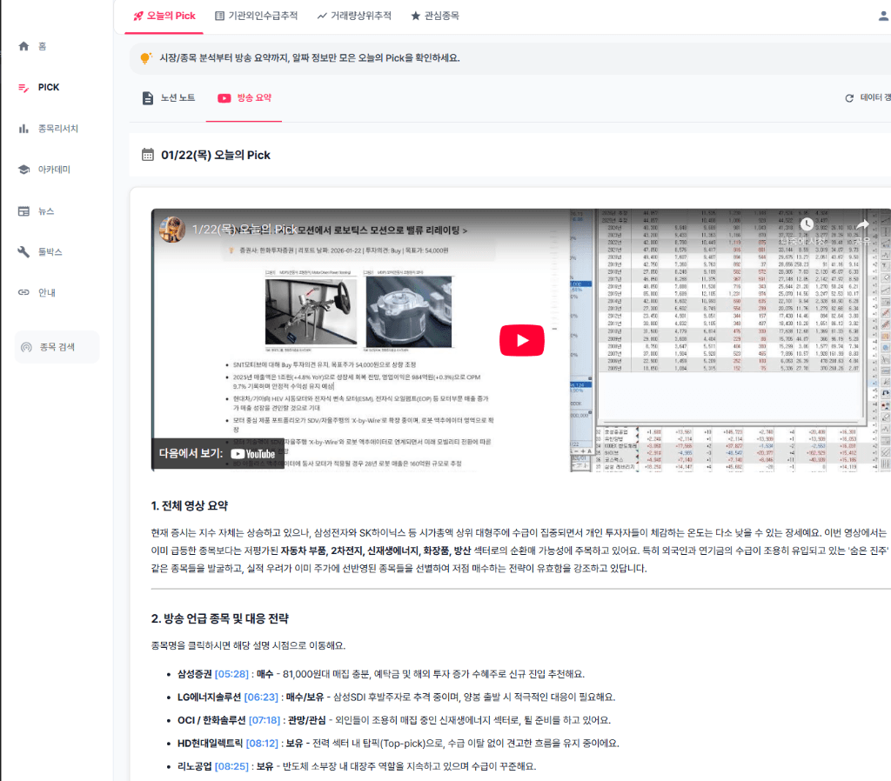Jump to 06:23 timestamp for LG에너지솔루션
This screenshot has height=781, width=891.
coord(261,697)
